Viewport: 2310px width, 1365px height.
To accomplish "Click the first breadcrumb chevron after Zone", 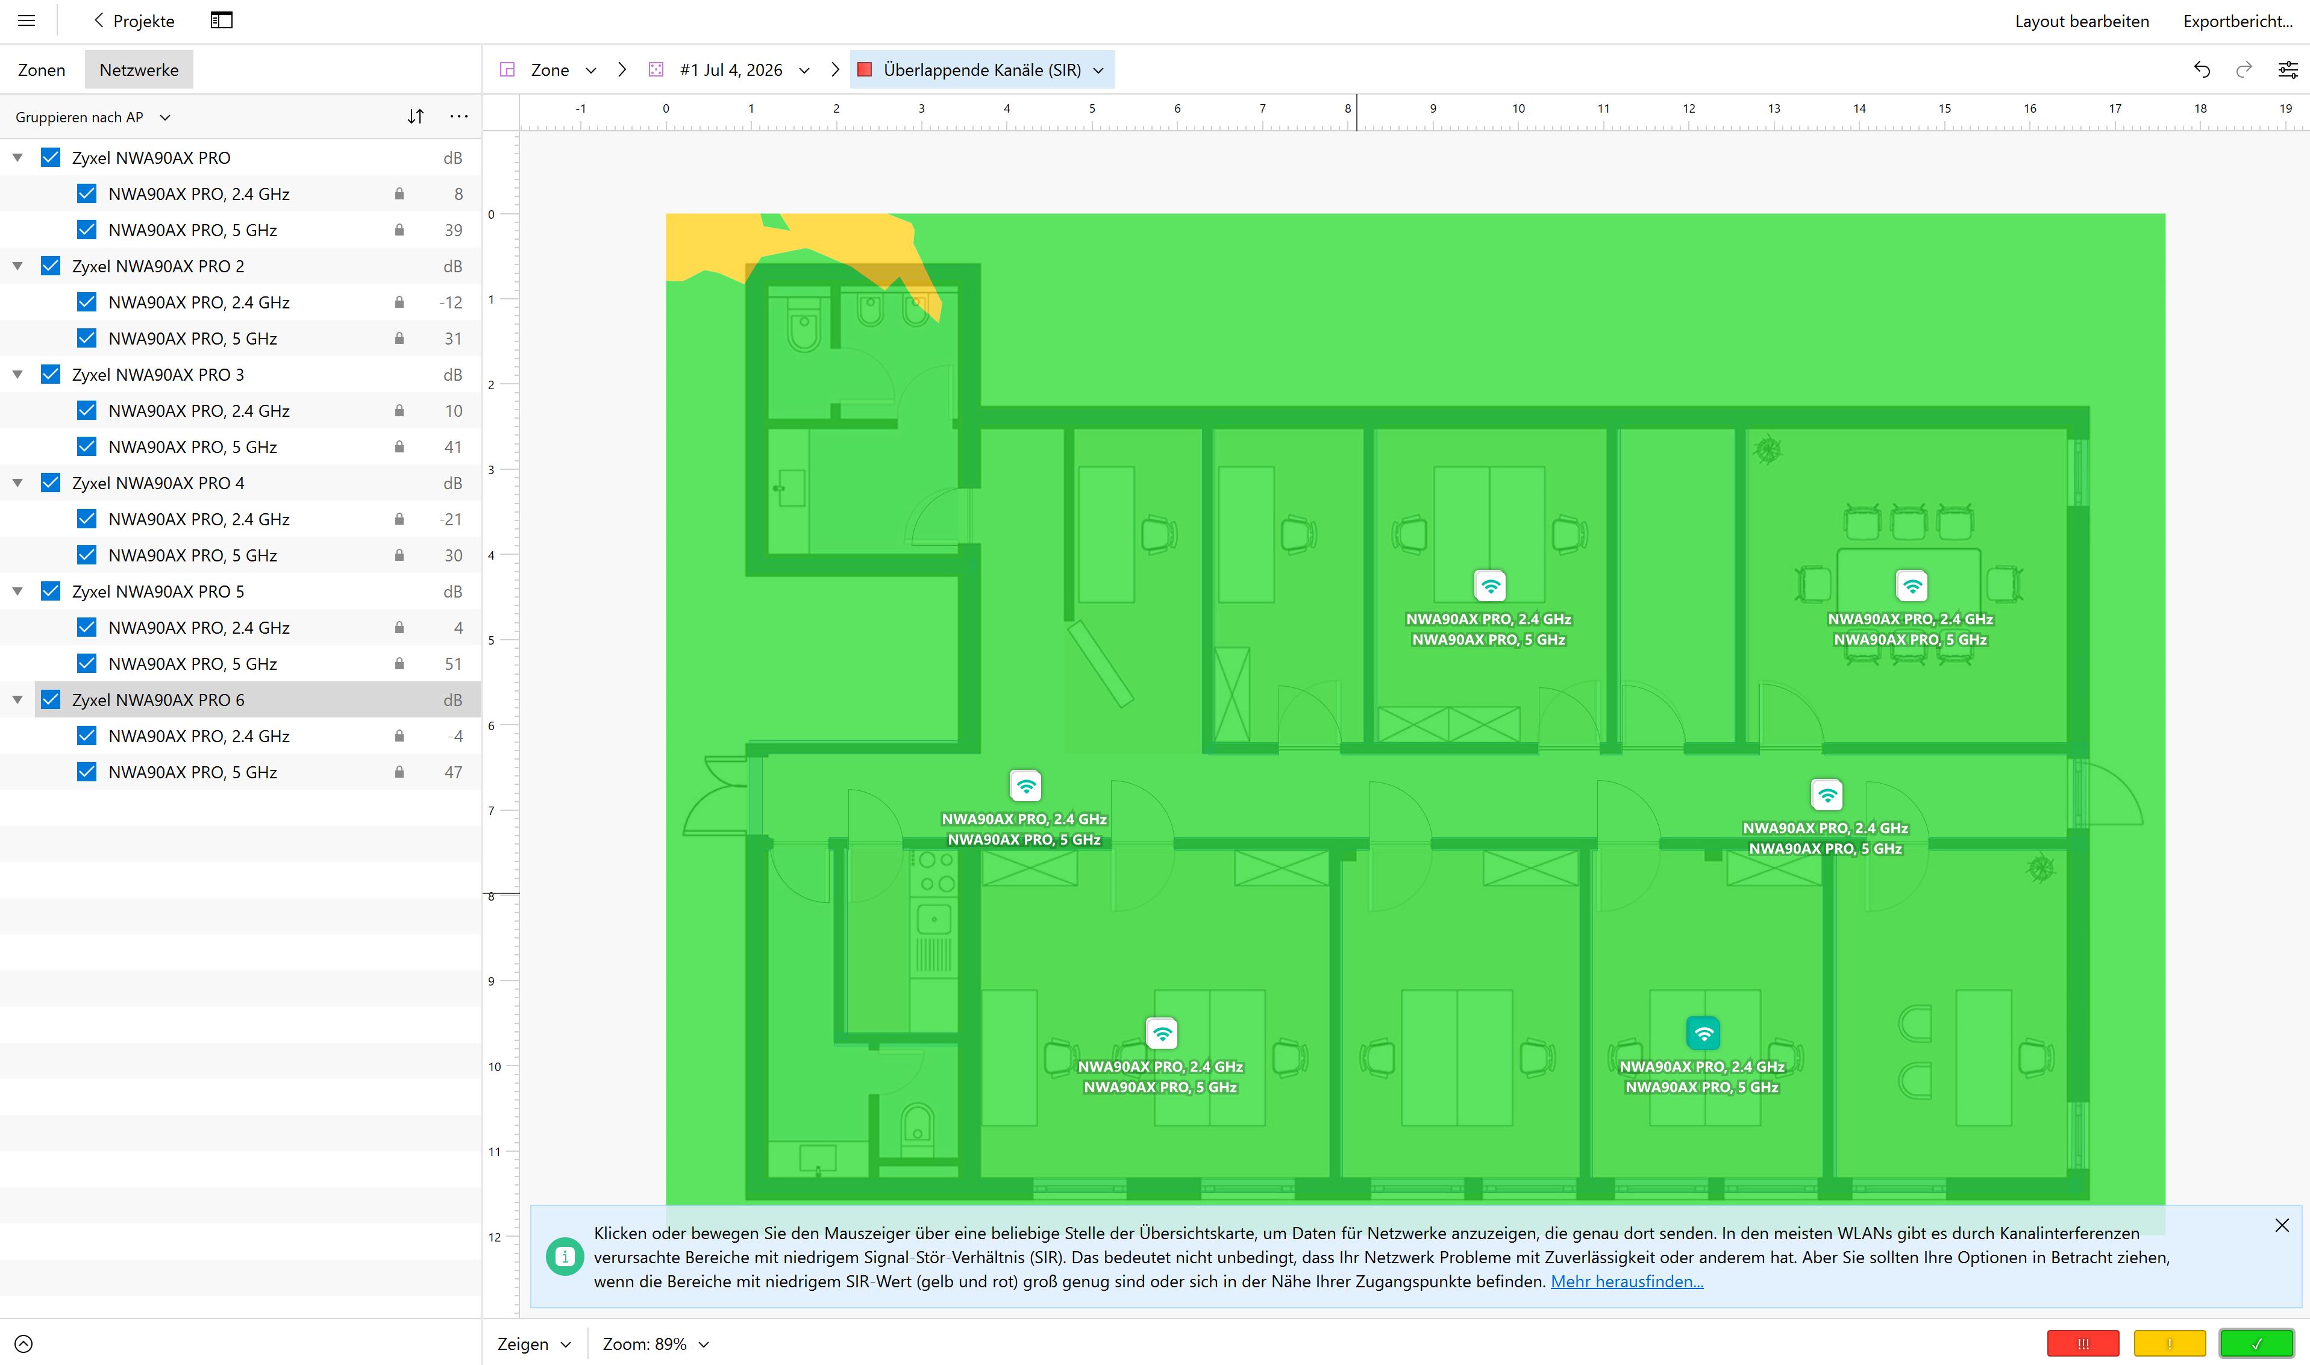I will pos(623,70).
